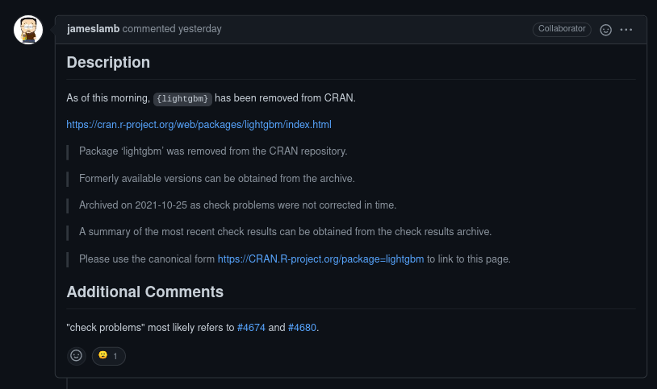Click the add reaction smiley below the comment
657x389 pixels.
click(77, 355)
